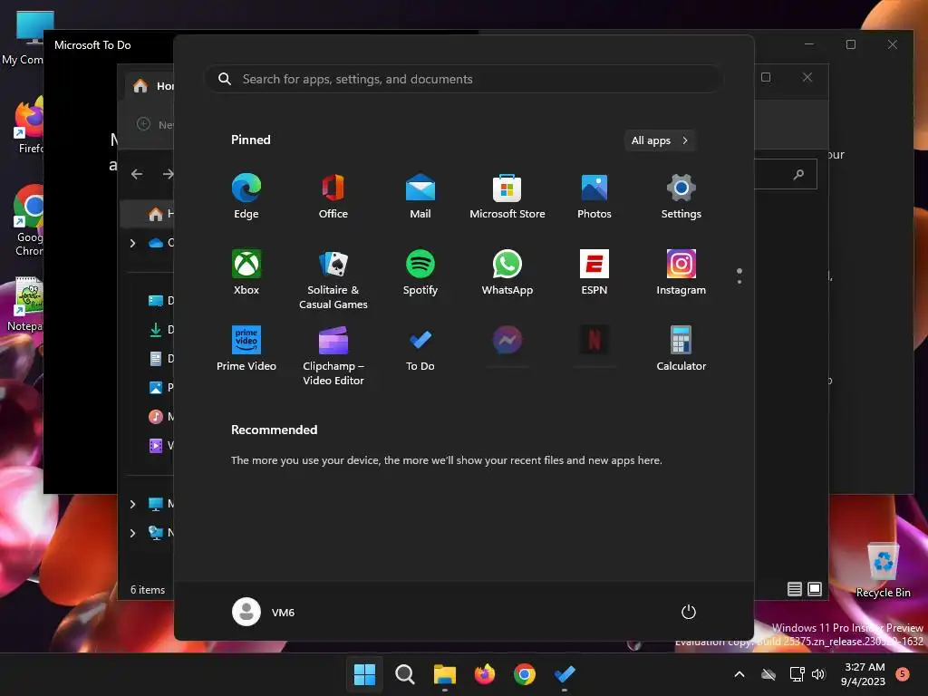Screen dimensions: 928x696
Task: Open notifications badge showing 5
Action: (903, 673)
